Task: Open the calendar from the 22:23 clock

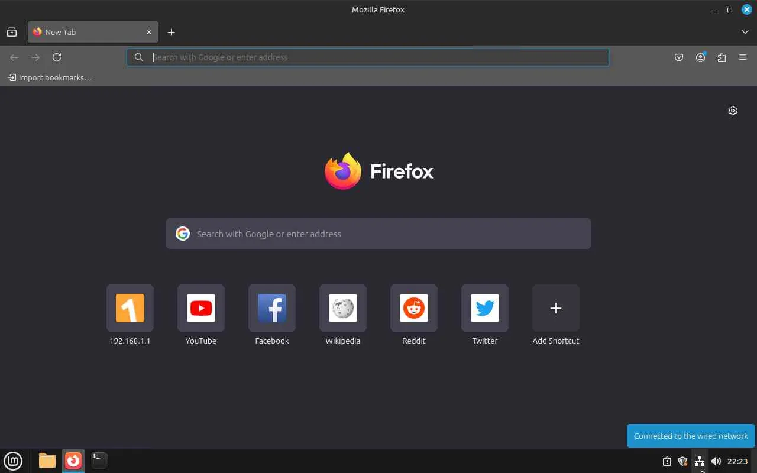Action: [x=737, y=461]
